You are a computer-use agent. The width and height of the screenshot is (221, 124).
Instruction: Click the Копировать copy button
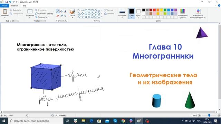tap(17, 13)
